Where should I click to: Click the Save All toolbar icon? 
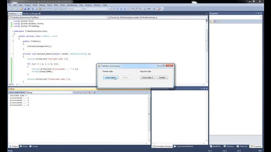click(28, 9)
